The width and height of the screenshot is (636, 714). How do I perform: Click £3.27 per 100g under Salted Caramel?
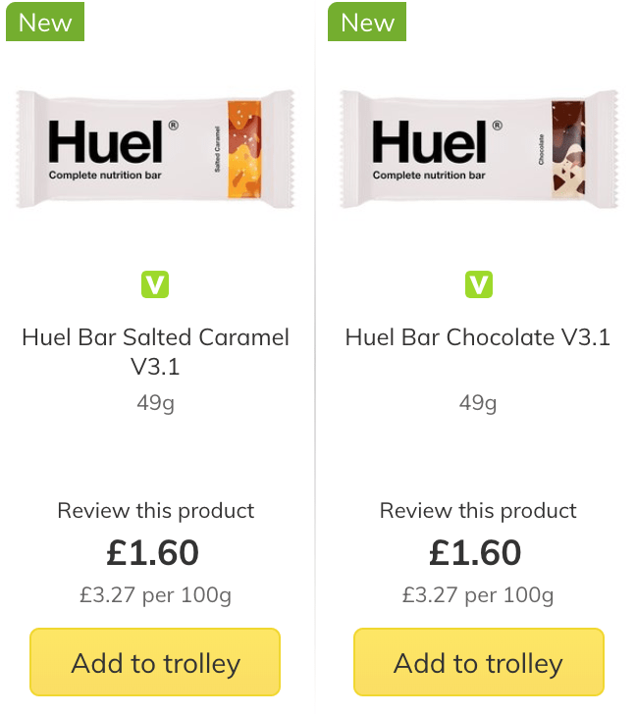155,594
